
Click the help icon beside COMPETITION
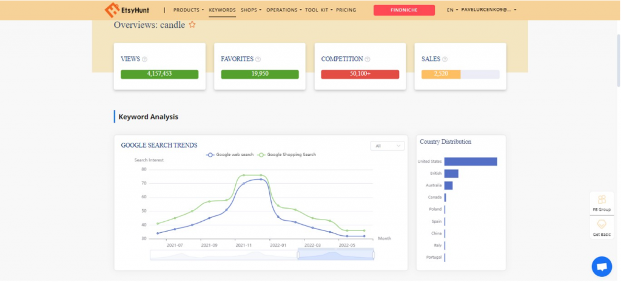368,59
